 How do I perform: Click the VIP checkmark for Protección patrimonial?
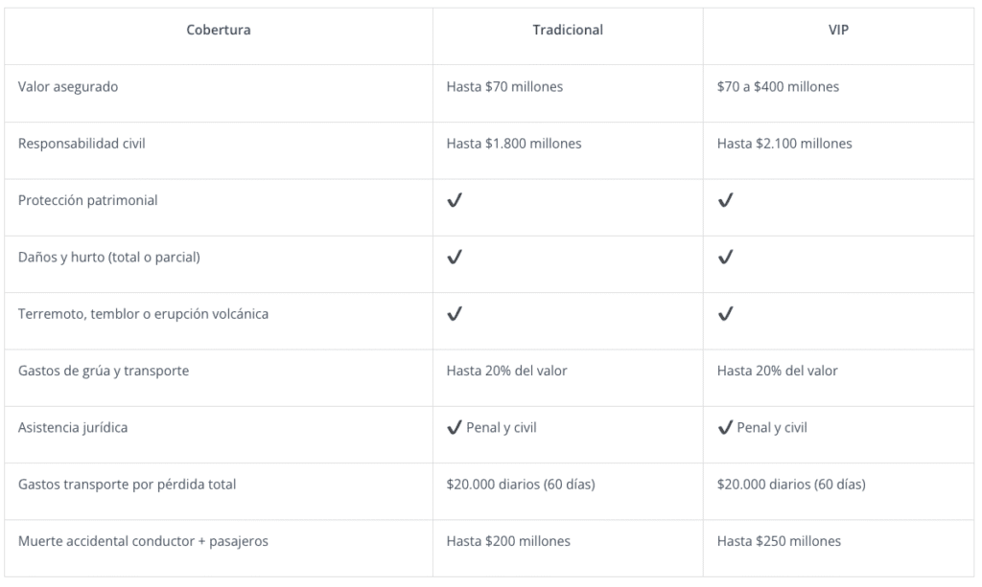coord(725,200)
